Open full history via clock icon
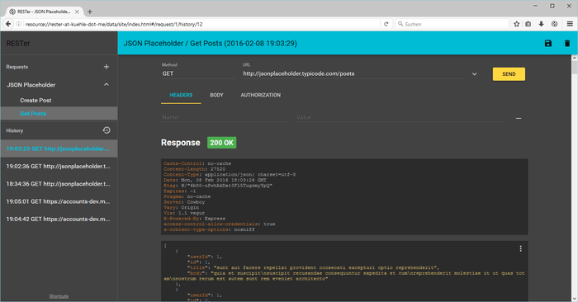This screenshot has width=578, height=302. pos(107,130)
